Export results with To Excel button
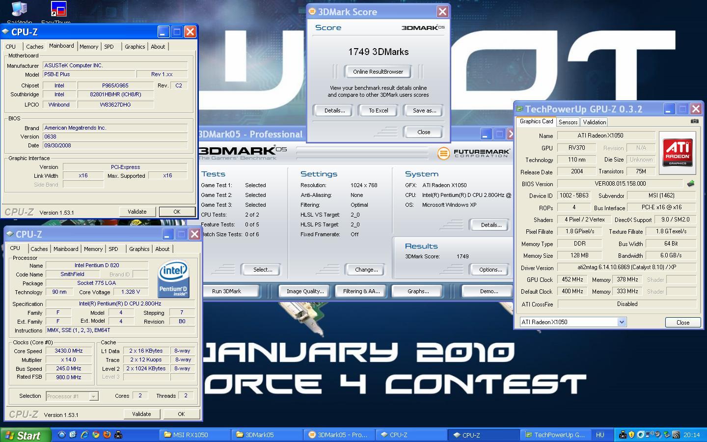The image size is (707, 442). 379,110
